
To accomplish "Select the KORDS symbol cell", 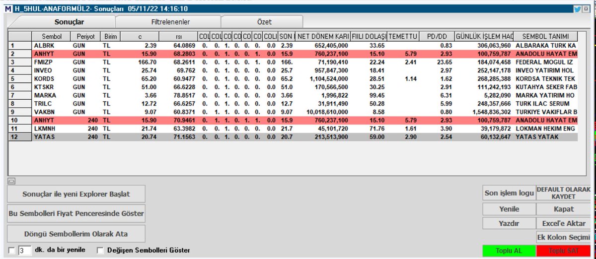I will (51, 79).
